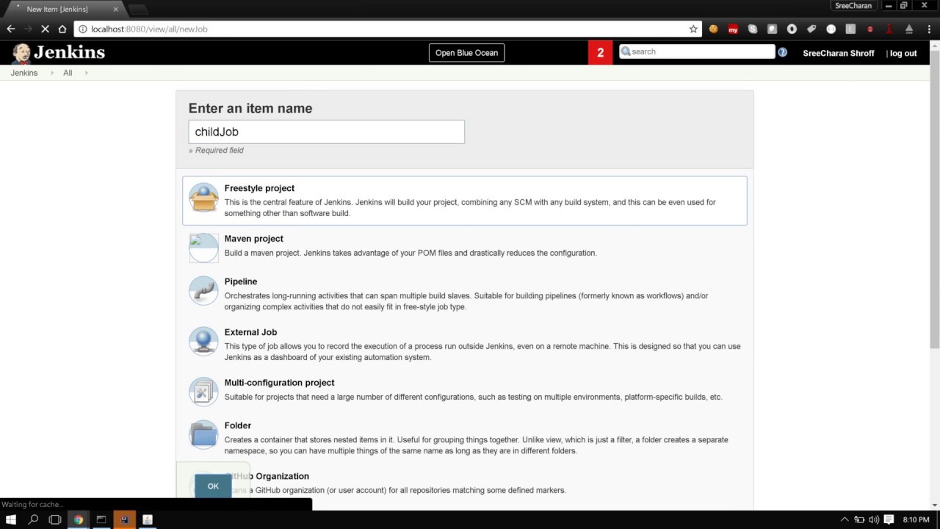Select the External Job title
The image size is (940, 529).
[x=250, y=332]
